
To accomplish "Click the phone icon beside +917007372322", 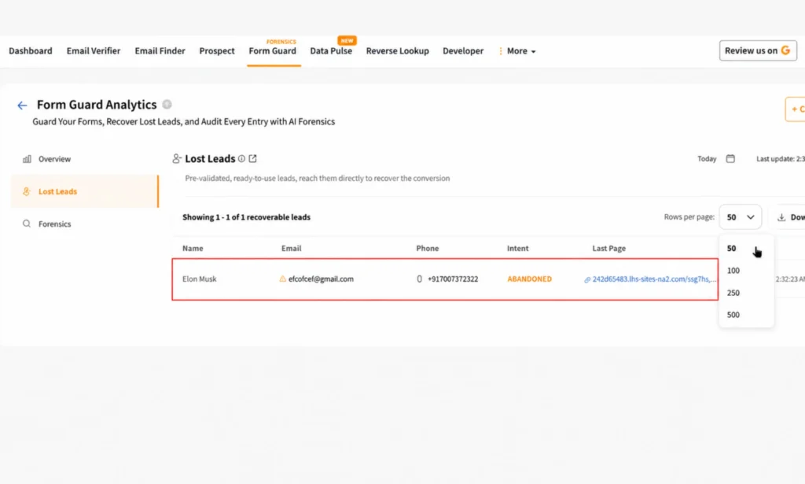I will click(x=420, y=279).
